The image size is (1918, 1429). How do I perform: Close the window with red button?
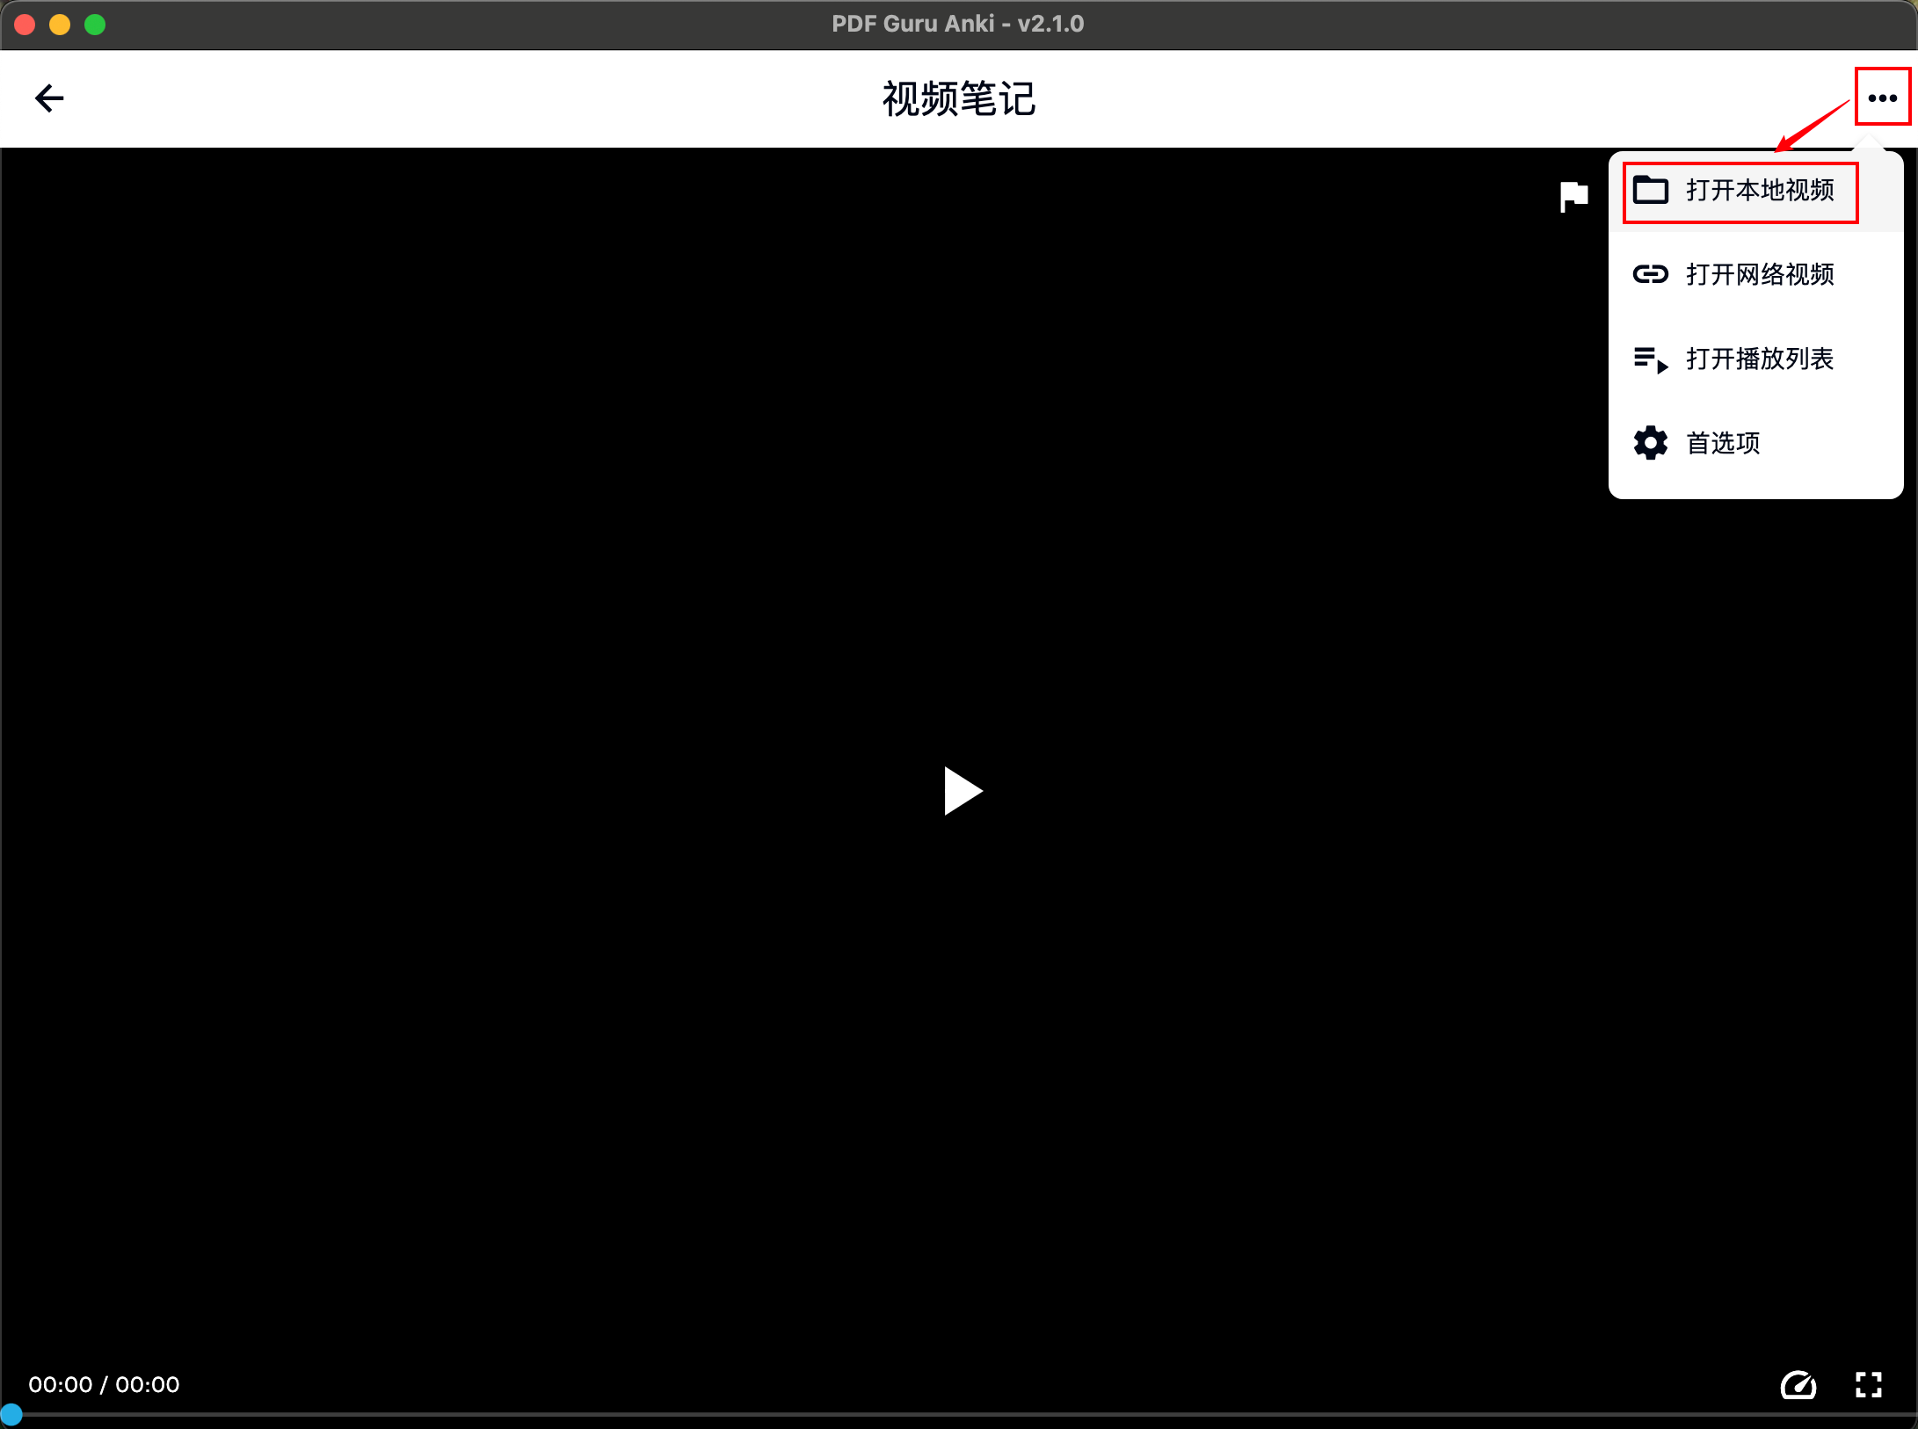25,25
